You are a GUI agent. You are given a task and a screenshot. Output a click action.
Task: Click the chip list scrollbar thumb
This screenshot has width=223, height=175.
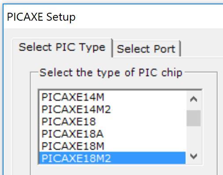point(194,118)
